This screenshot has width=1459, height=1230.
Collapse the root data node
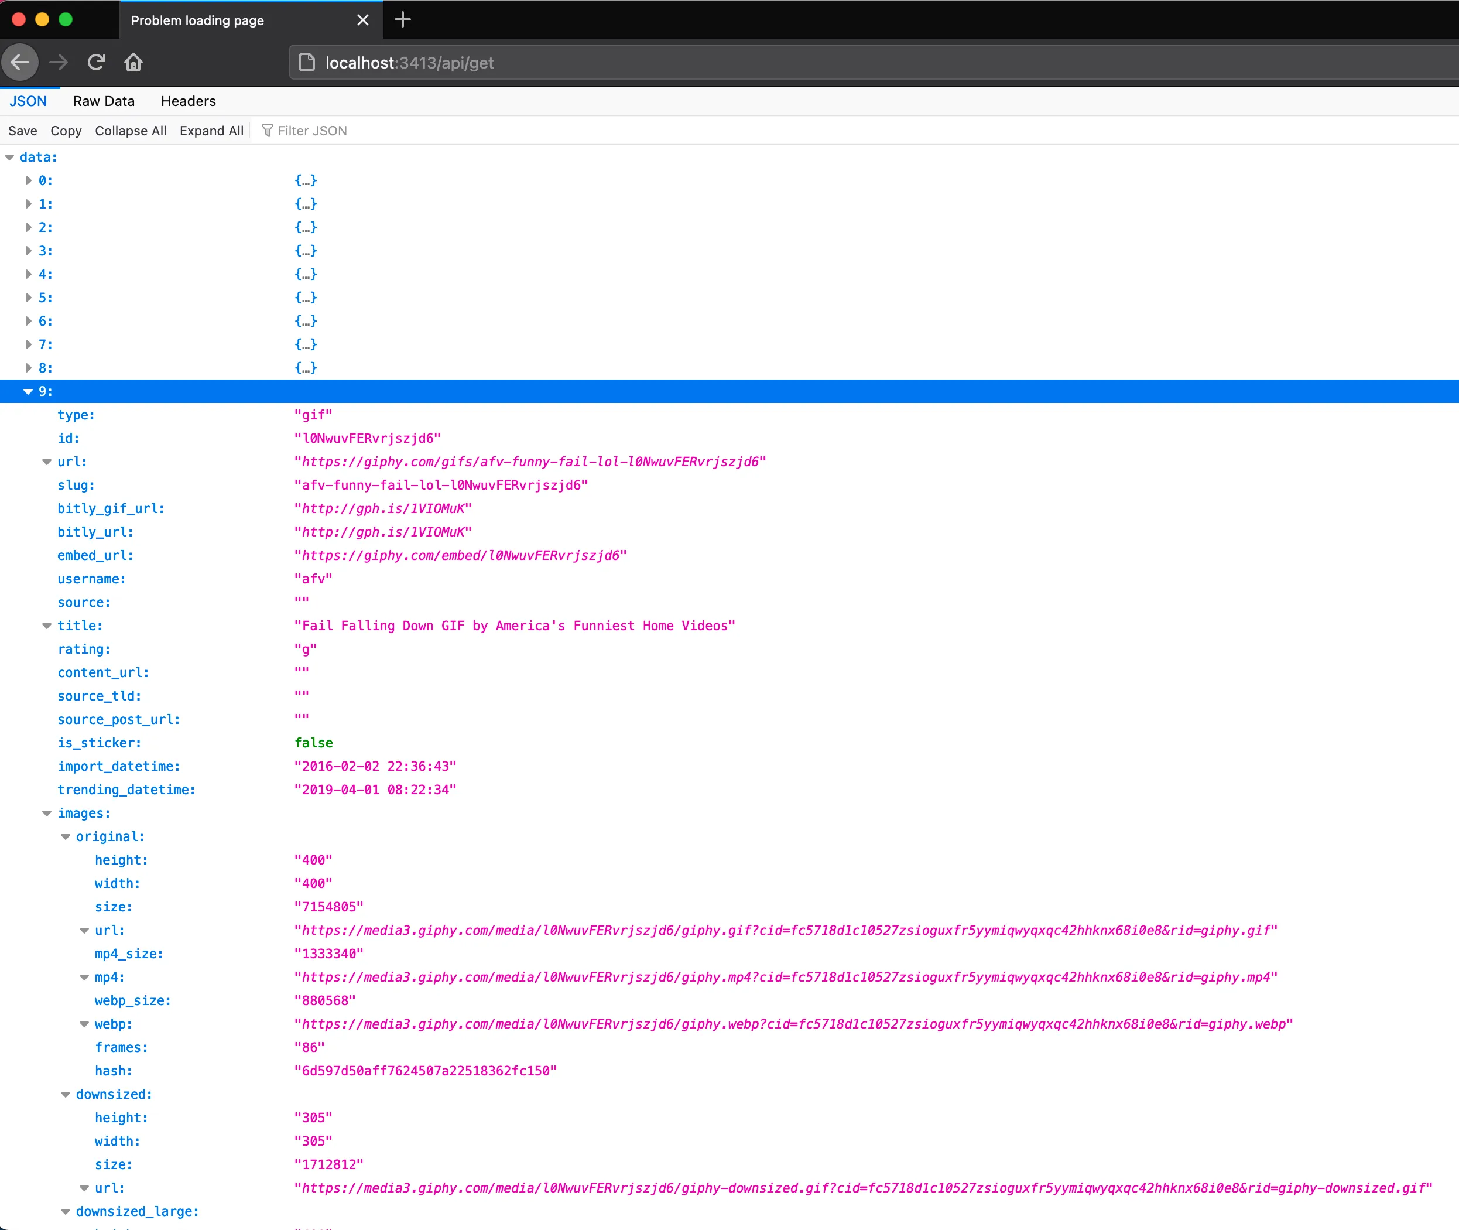click(10, 158)
